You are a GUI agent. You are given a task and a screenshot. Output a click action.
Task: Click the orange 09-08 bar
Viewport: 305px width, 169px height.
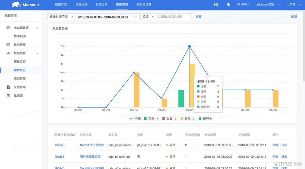tap(248, 99)
